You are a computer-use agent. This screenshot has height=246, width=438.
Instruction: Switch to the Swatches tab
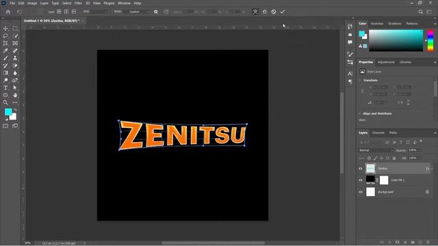click(x=377, y=24)
